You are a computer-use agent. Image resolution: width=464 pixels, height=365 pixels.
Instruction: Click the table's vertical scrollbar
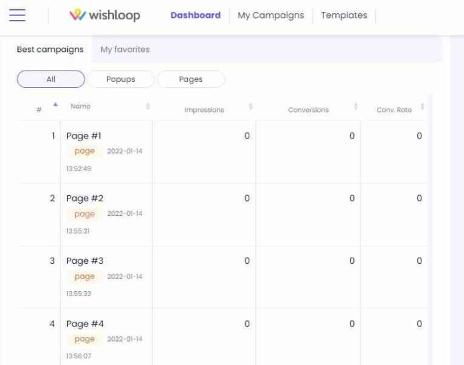pyautogui.click(x=430, y=229)
